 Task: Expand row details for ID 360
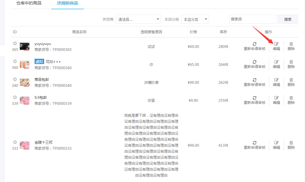click(15, 62)
